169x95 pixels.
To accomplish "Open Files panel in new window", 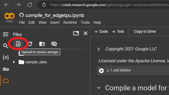I will (76, 33).
